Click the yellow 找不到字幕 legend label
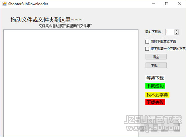 point(157,95)
